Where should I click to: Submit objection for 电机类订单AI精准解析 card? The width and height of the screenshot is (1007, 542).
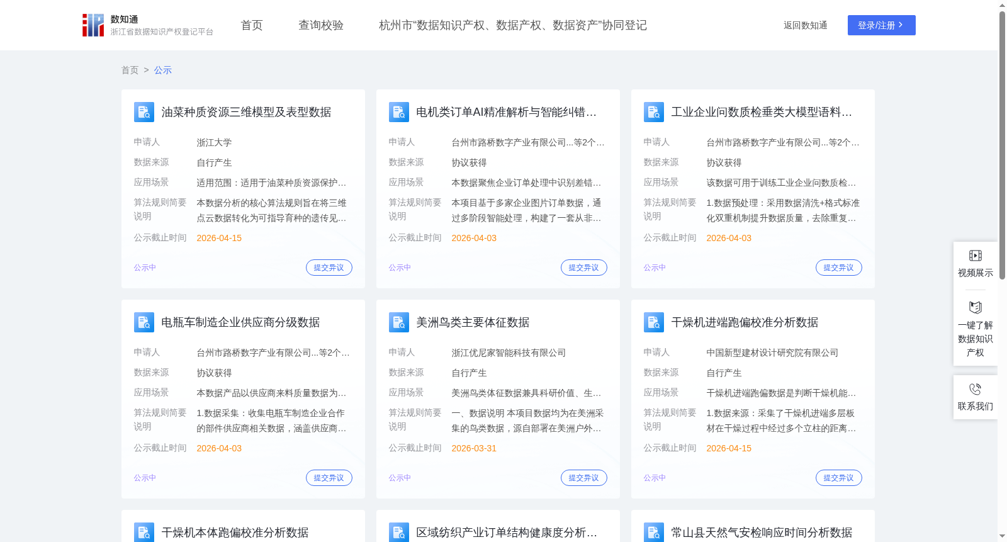pos(584,268)
